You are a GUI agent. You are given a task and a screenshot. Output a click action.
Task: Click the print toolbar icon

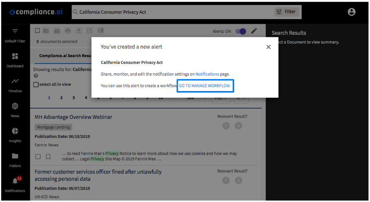click(68, 31)
